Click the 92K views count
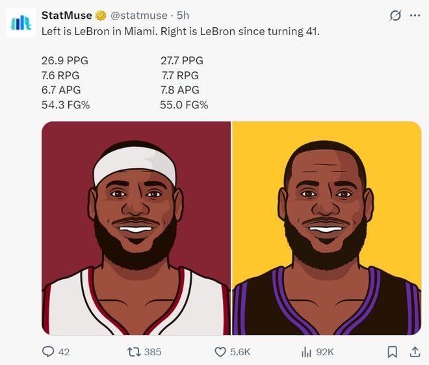Viewport: 429px width, 365px height. point(325,352)
